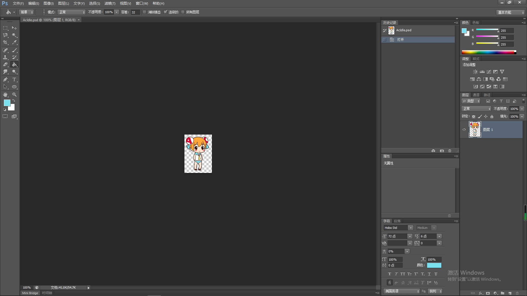Viewport: 527px width, 296px height.
Task: Open the 72 点 font size dropdown
Action: (410, 236)
